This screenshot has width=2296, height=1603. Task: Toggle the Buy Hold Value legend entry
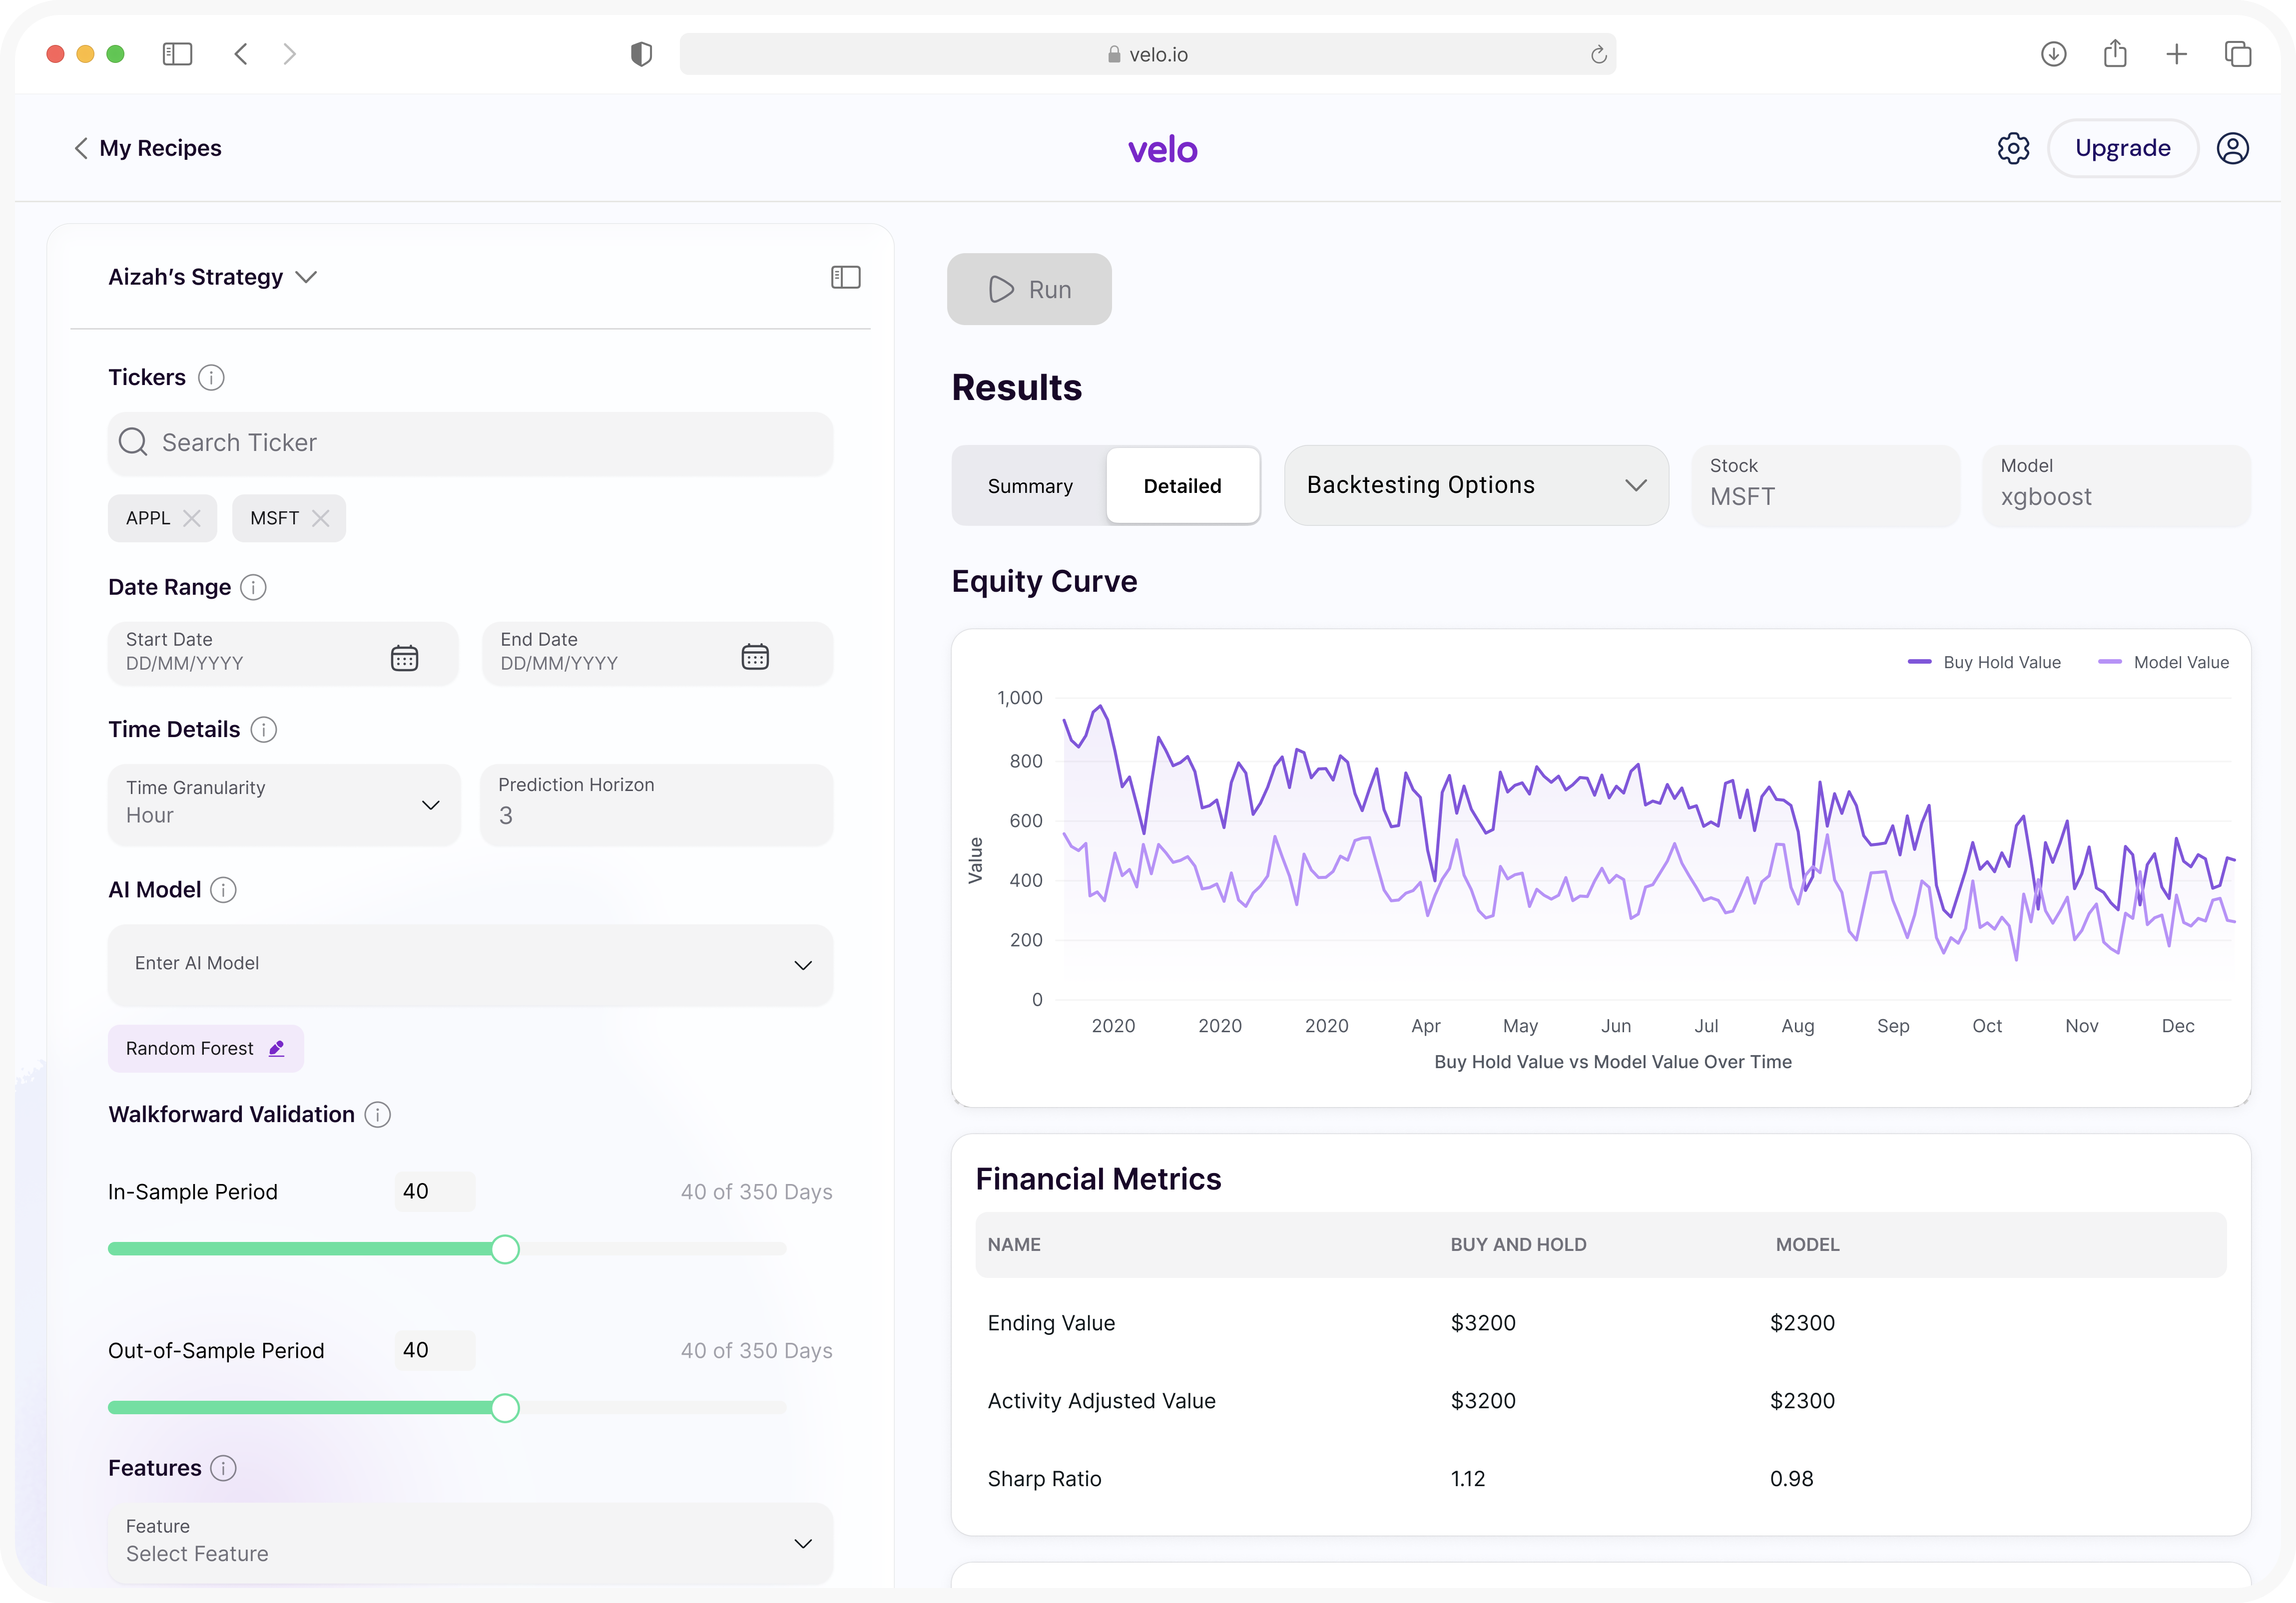1983,663
